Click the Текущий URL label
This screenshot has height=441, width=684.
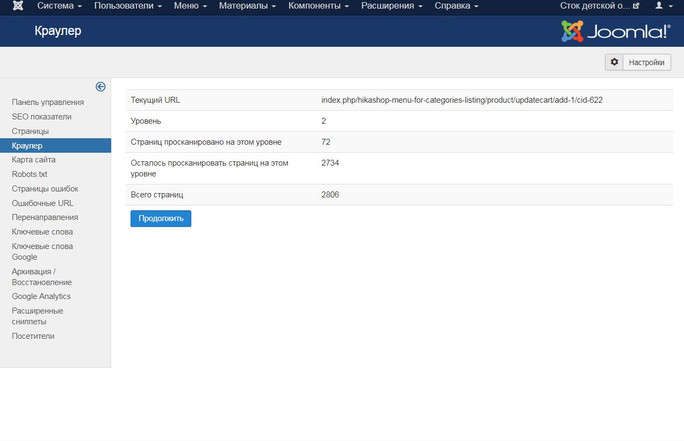click(x=155, y=100)
